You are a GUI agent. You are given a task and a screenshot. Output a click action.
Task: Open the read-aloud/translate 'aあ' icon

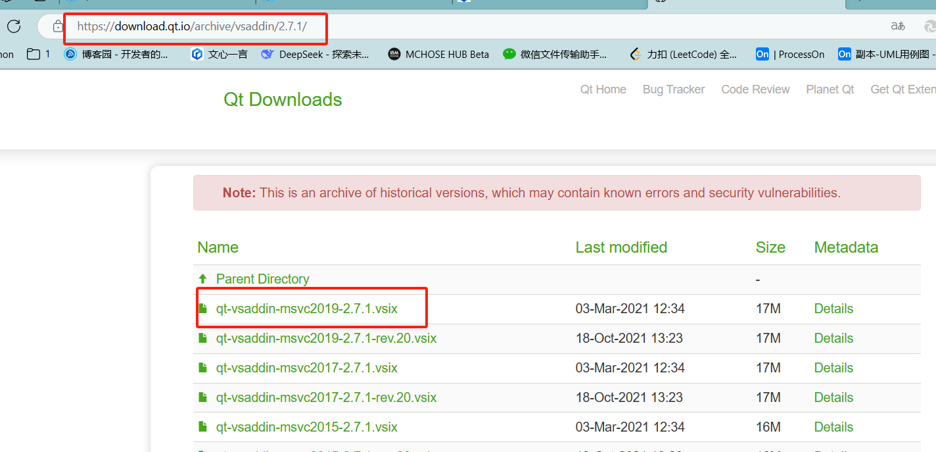coord(898,26)
